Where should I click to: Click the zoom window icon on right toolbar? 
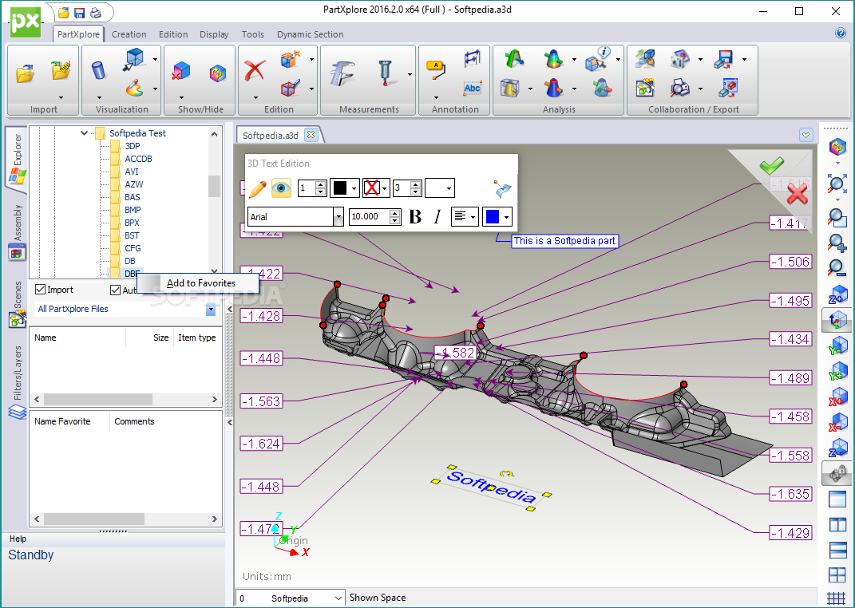[x=837, y=217]
